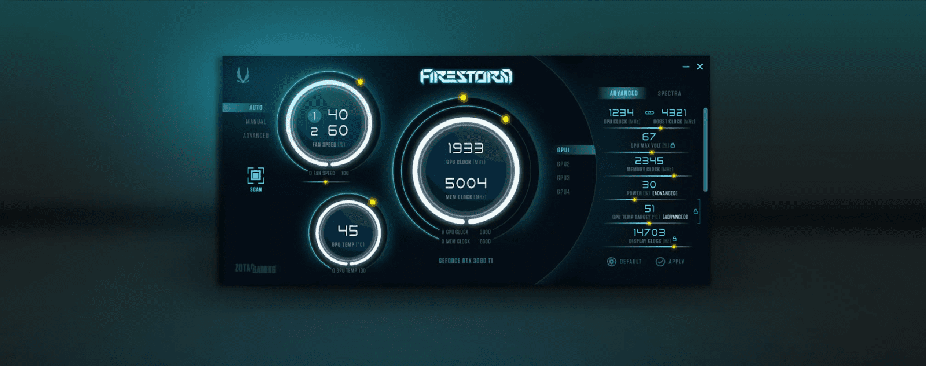The width and height of the screenshot is (926, 366).
Task: Click the memory clock value 2345
Action: [x=649, y=160]
